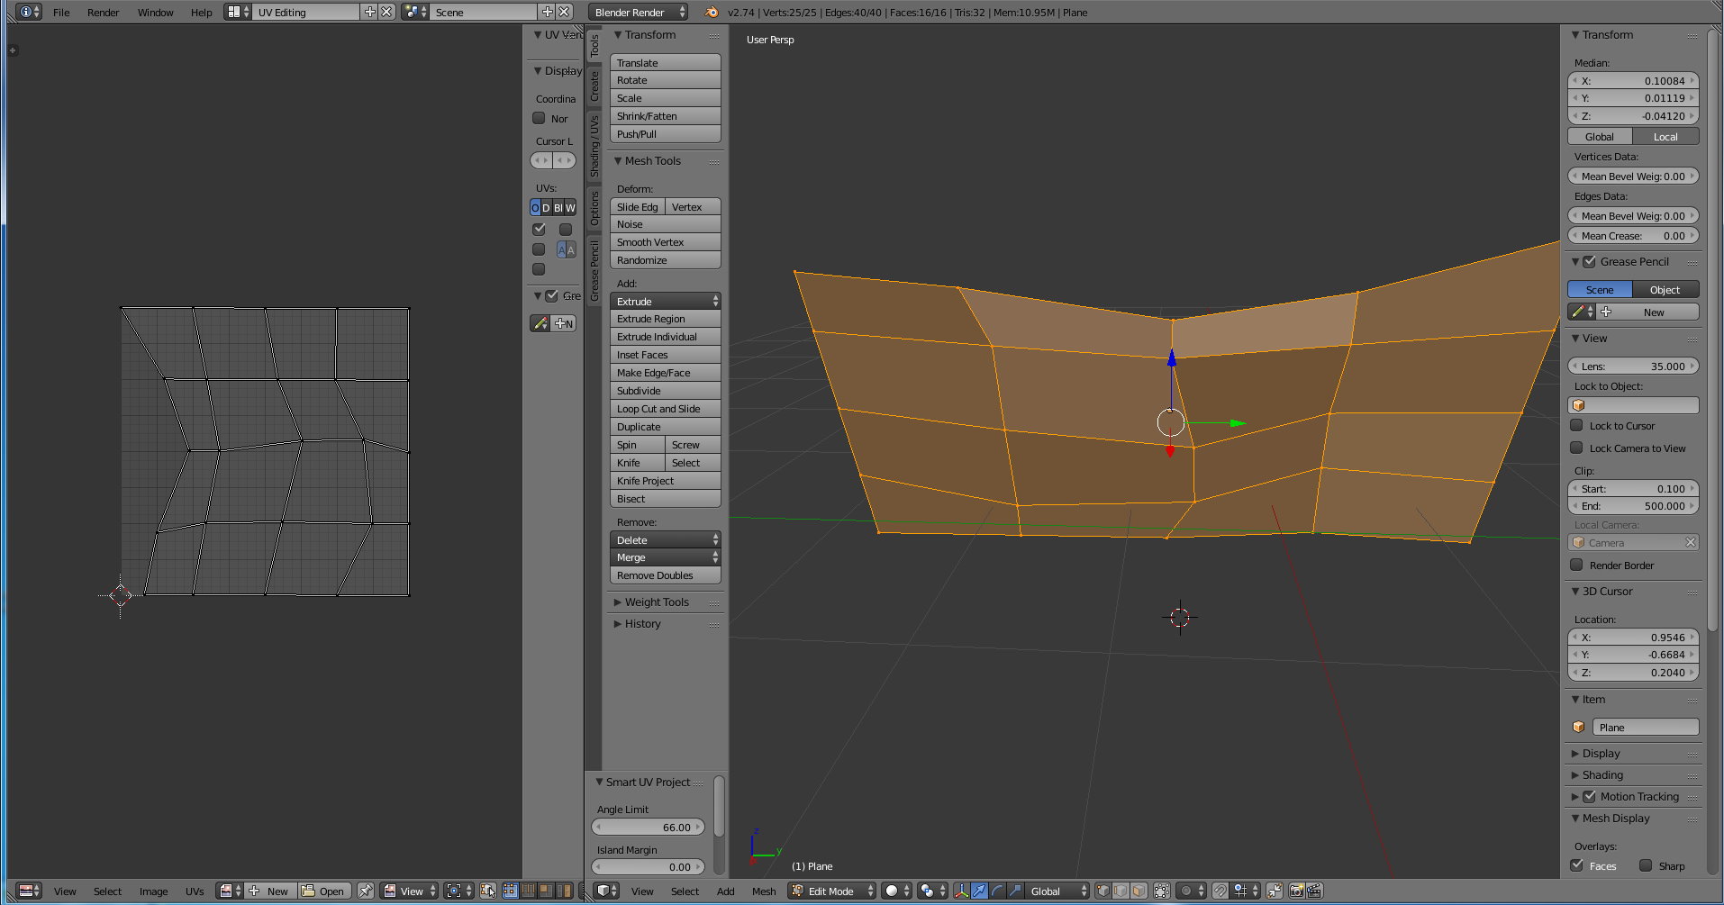
Task: Toggle Grease Pencil panel checkbox
Action: [x=1590, y=261]
